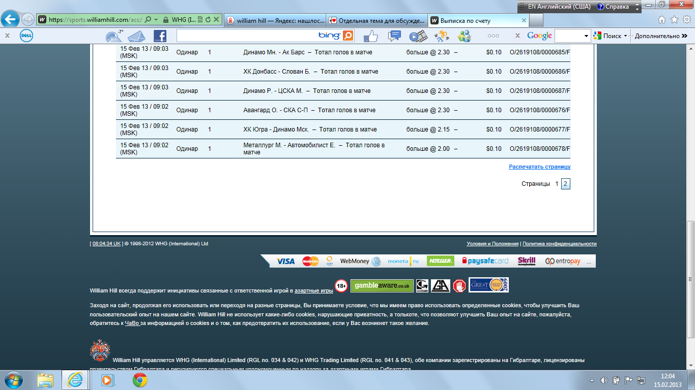Expand the Поиск dropdown arrow
695x390 pixels.
tap(625, 36)
